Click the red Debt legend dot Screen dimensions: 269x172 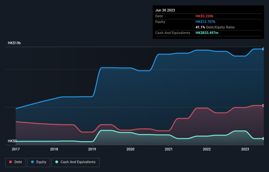10,162
